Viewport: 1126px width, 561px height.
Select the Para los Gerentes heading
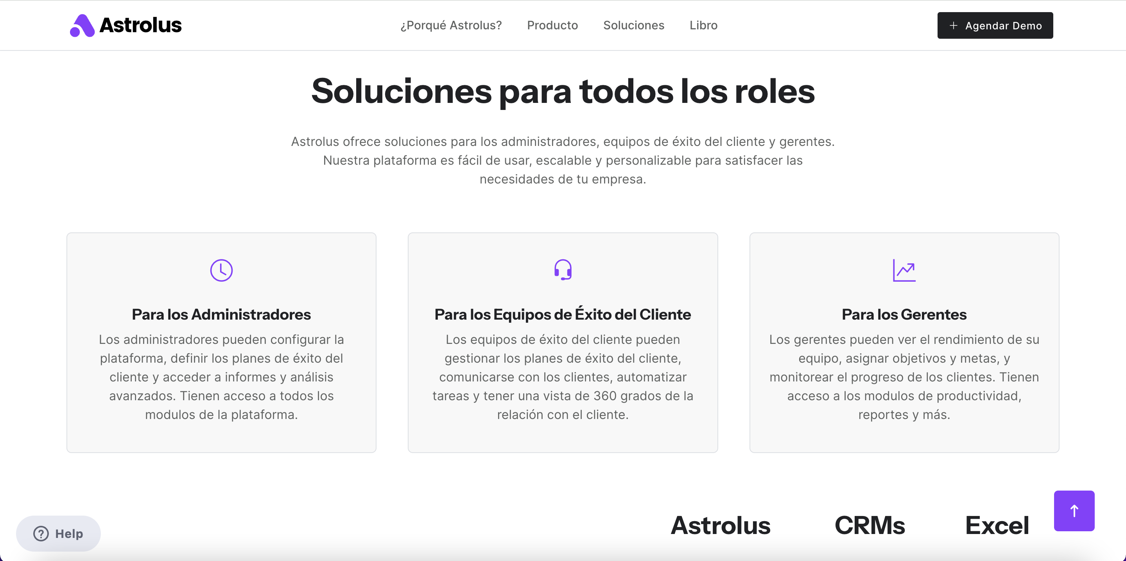pyautogui.click(x=904, y=315)
